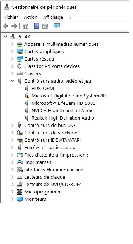Open the Affichage menu
The height and width of the screenshot is (244, 133).
[53, 17]
